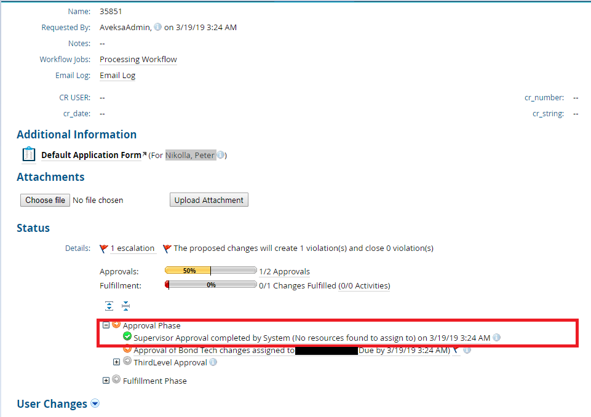
Task: Open the Processing Workflow link
Action: [138, 59]
